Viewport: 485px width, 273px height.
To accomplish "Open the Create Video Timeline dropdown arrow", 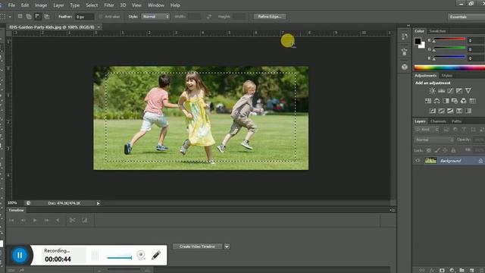I will click(x=227, y=246).
